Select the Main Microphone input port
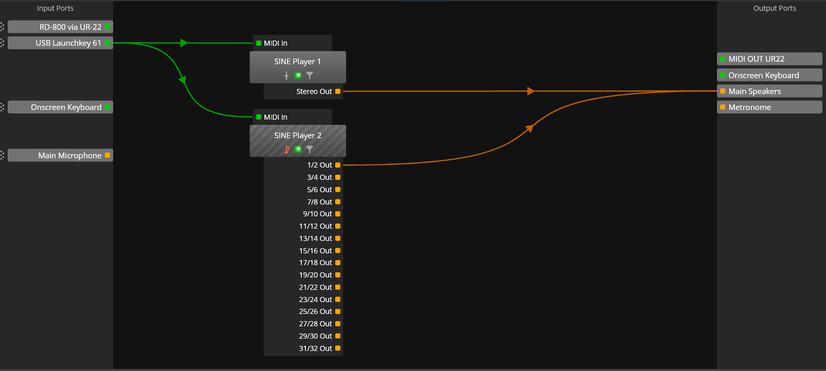Image resolution: width=826 pixels, height=371 pixels. [60, 155]
